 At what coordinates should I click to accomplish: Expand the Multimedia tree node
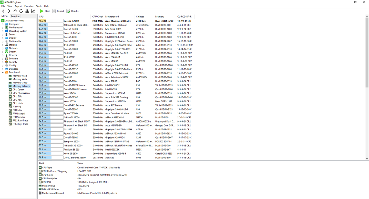[3, 41]
